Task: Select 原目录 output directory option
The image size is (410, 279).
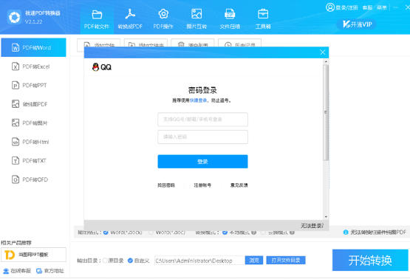Action: (113, 261)
